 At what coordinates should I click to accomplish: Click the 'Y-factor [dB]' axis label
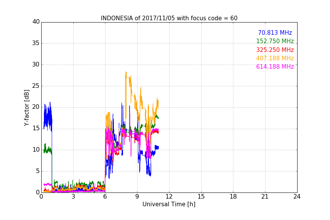[26, 108]
